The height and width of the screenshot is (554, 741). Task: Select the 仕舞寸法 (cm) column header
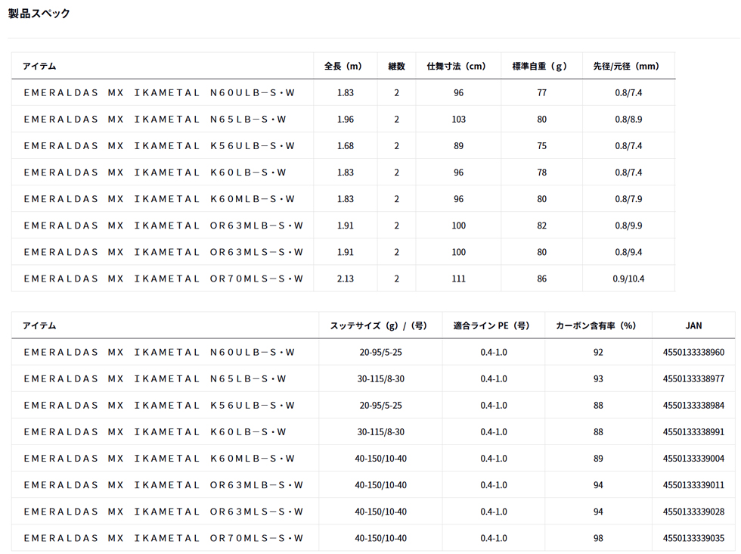coord(457,67)
